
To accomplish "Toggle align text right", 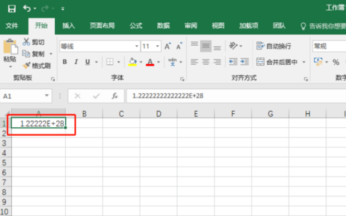I will [x=217, y=62].
